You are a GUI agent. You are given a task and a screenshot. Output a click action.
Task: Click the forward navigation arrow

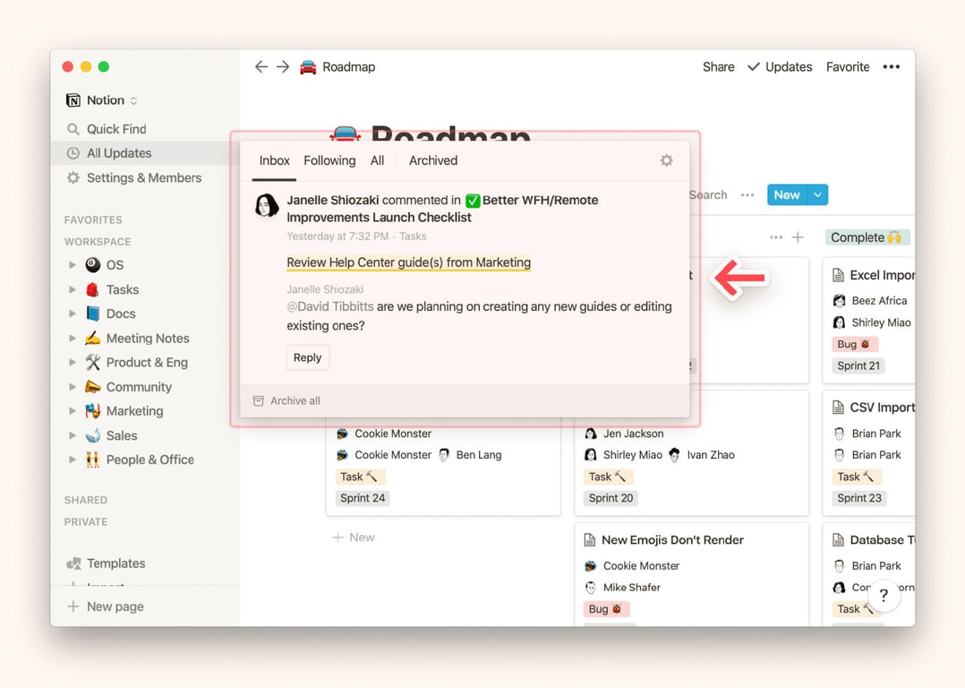pos(283,67)
